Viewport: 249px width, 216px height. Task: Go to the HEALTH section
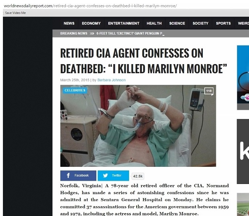point(154,23)
